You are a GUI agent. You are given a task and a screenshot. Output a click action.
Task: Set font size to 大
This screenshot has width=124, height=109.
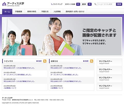point(90,4)
